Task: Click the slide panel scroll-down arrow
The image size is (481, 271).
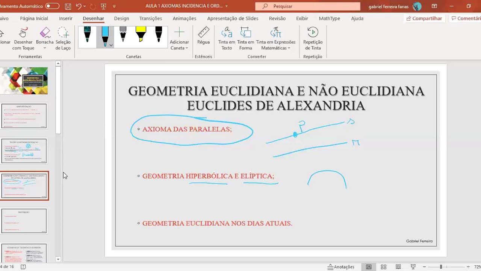Action: pos(58,259)
